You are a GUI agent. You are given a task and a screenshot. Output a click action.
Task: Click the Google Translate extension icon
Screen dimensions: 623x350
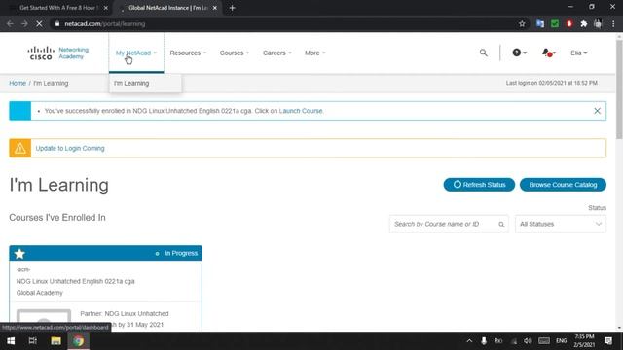[x=540, y=23]
